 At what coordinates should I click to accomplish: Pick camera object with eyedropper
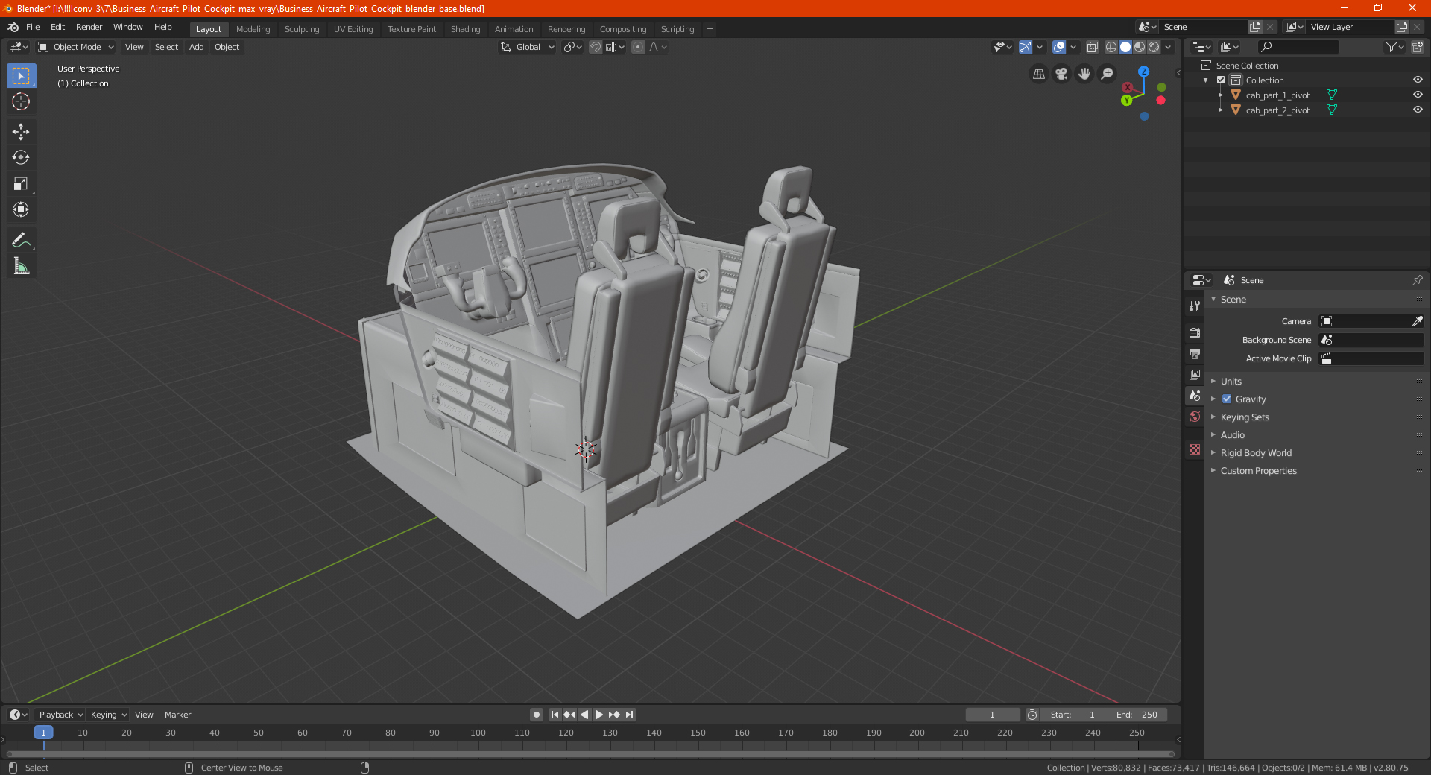pyautogui.click(x=1417, y=321)
